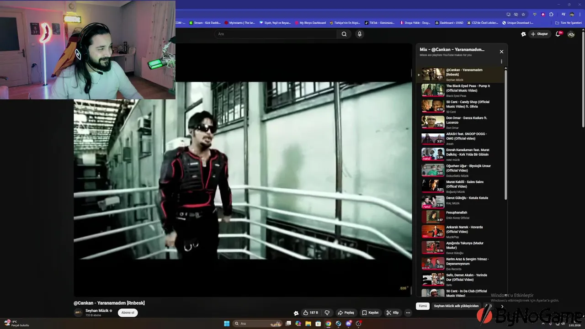
Task: Open Stream - Kick Dashboard bookmark
Action: [205, 22]
